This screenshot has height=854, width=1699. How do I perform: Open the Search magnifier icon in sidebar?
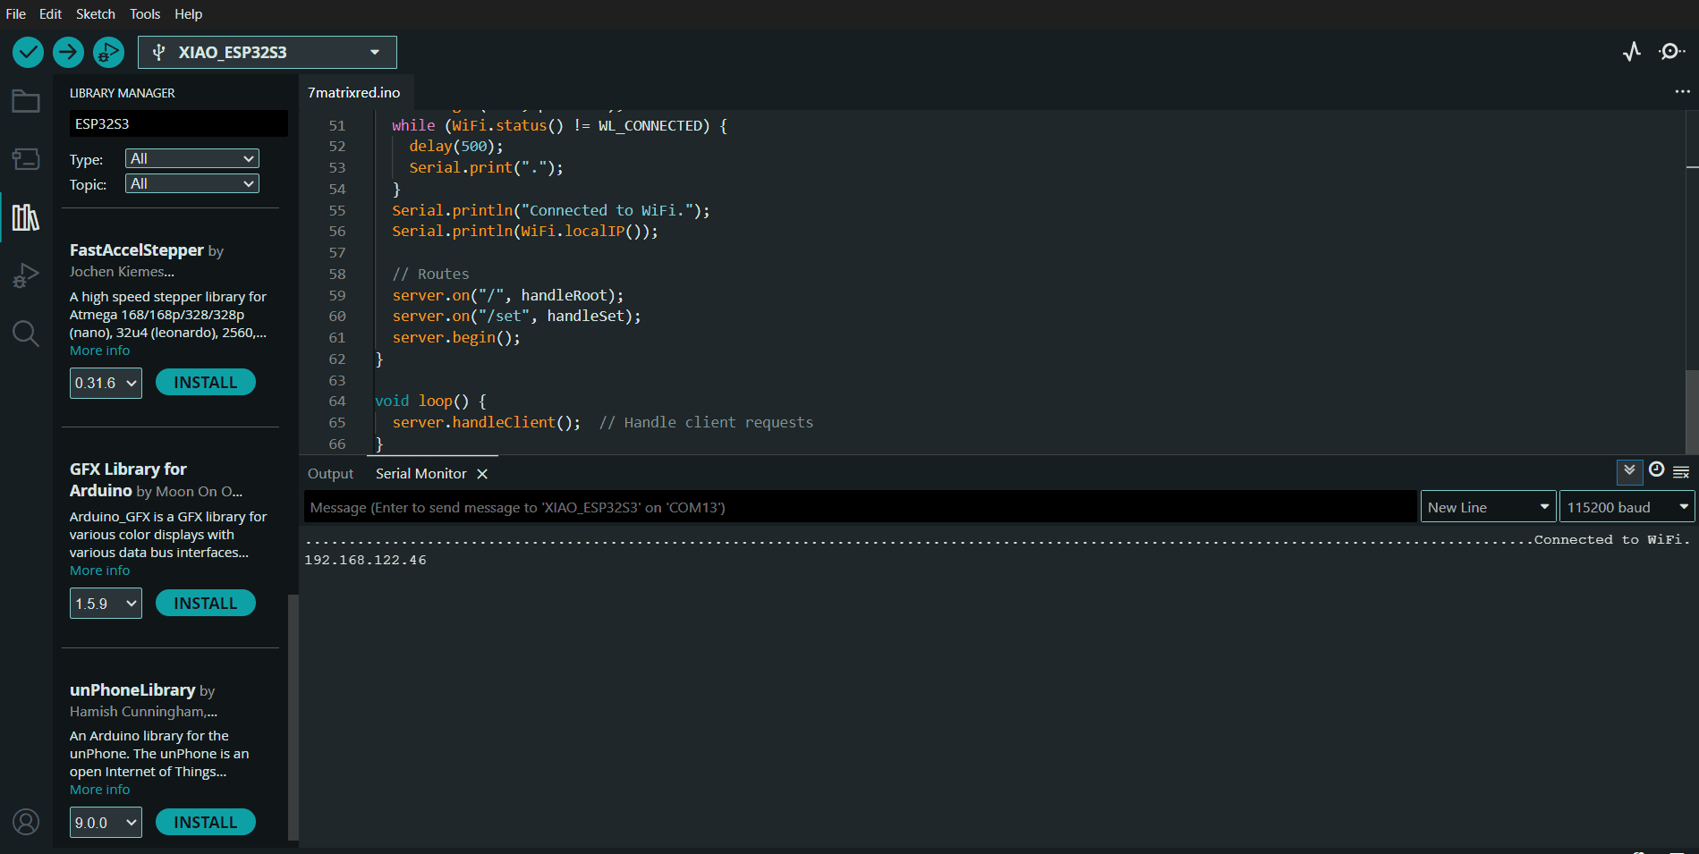26,334
